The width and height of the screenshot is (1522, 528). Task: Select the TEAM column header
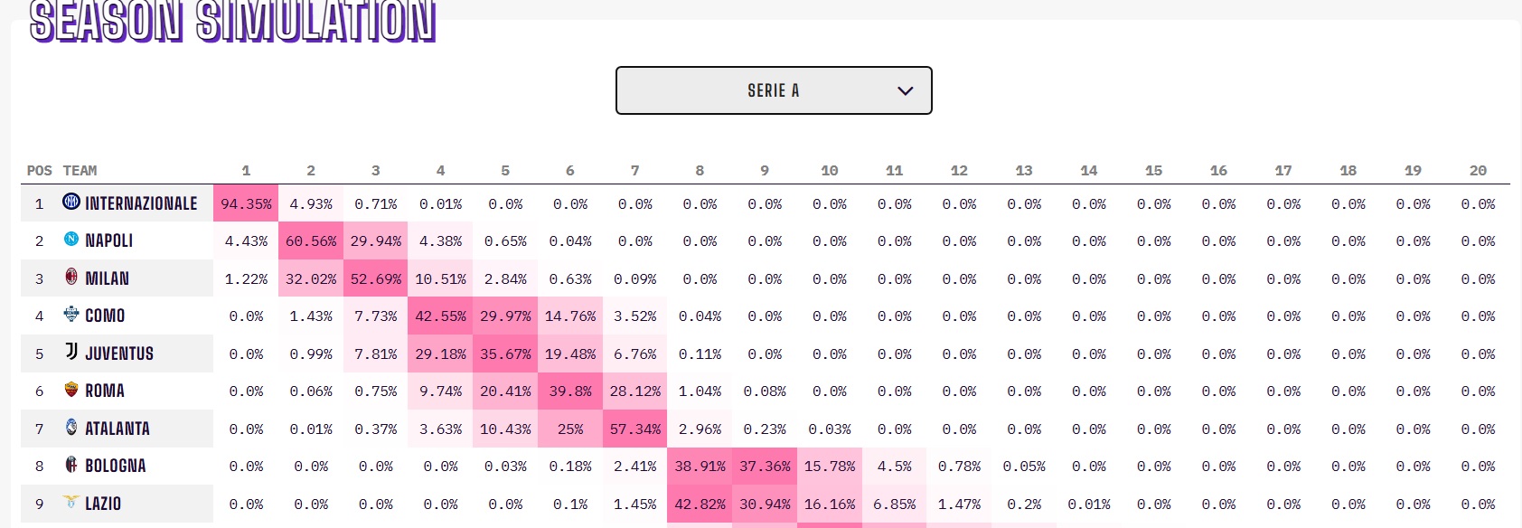pyautogui.click(x=80, y=171)
